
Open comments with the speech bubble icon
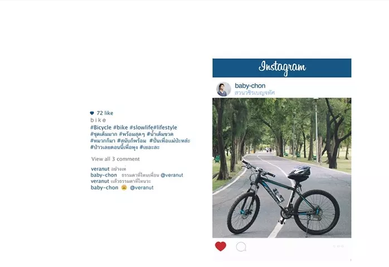coord(241,247)
